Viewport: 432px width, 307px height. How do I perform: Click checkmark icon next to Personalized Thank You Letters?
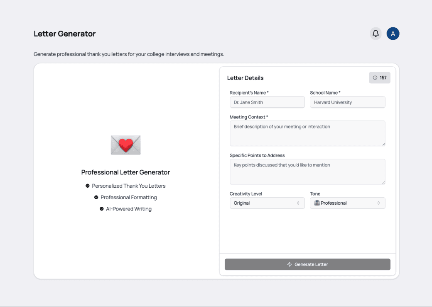coord(87,186)
